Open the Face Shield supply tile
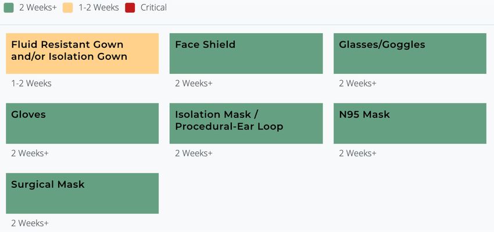This screenshot has height=232, width=494. pos(246,53)
